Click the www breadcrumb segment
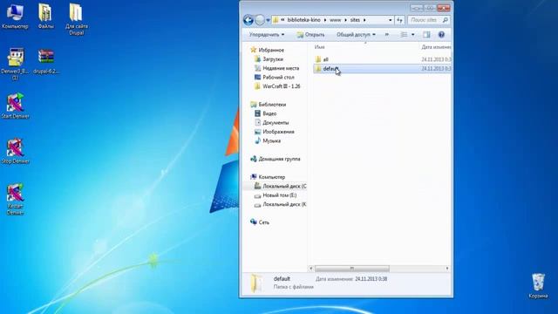The image size is (558, 314). (335, 20)
